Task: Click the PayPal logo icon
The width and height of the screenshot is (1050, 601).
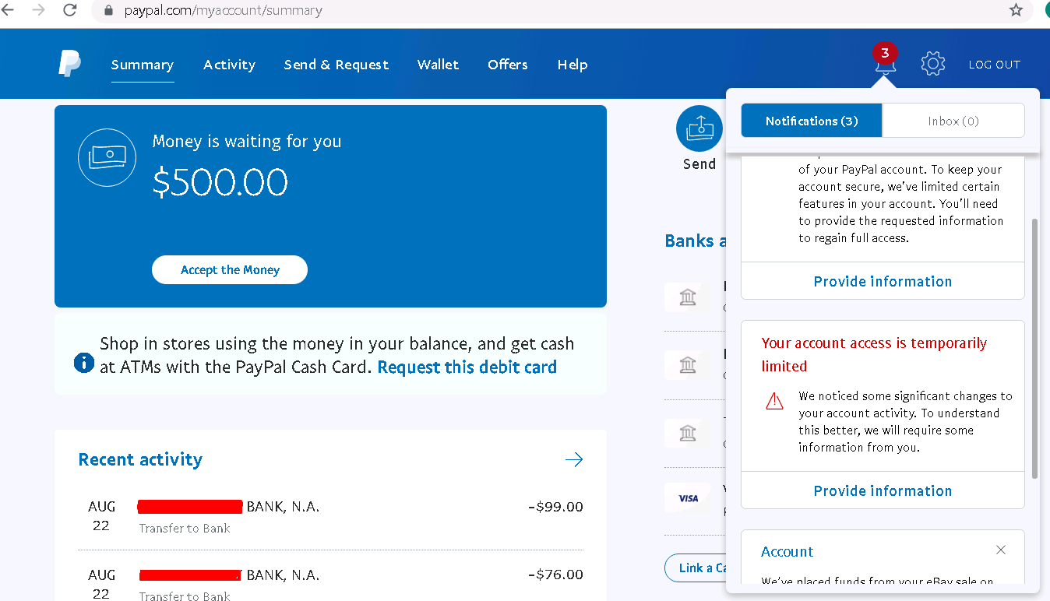Action: (x=69, y=64)
